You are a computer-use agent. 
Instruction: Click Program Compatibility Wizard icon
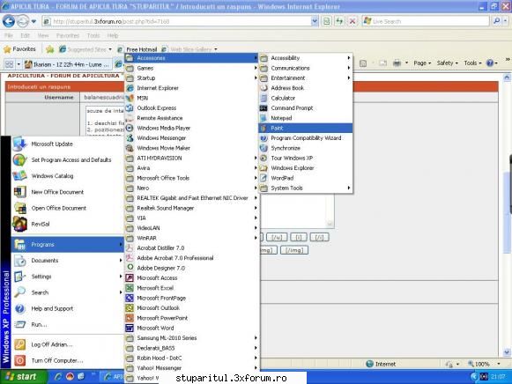tap(263, 138)
